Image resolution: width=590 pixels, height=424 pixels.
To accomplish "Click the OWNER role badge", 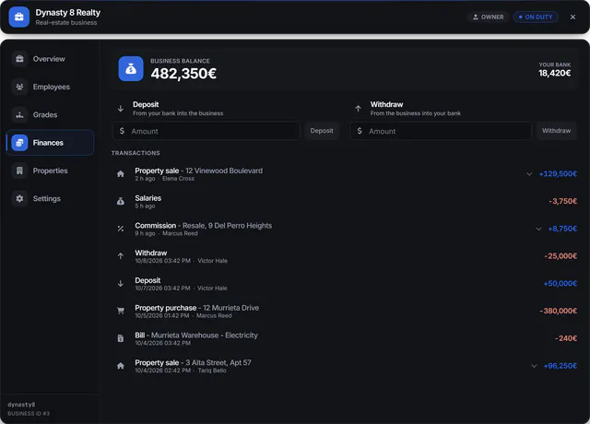I will pos(488,17).
